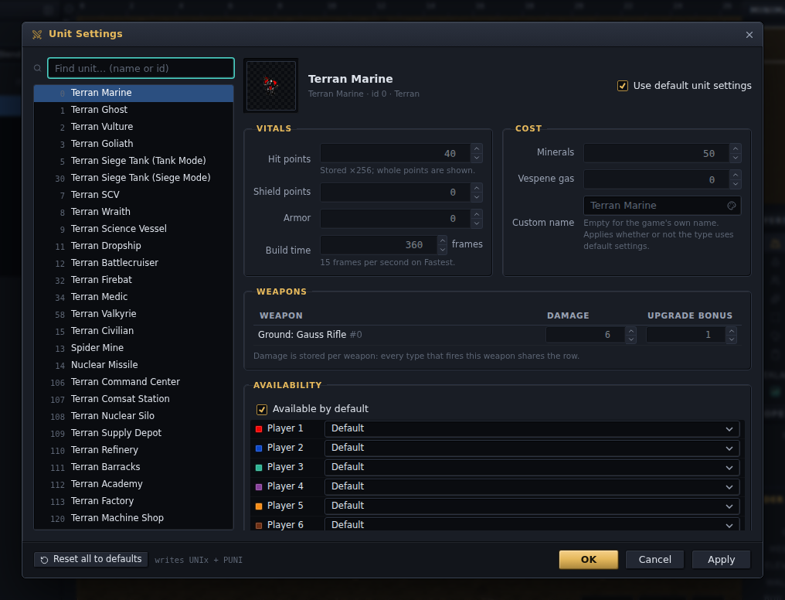Click the search magnifier icon
The image size is (785, 600).
38,68
